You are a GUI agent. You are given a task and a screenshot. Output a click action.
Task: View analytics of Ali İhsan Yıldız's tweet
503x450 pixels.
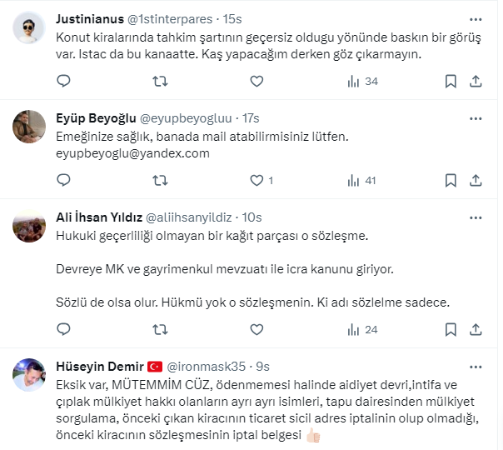click(x=353, y=329)
